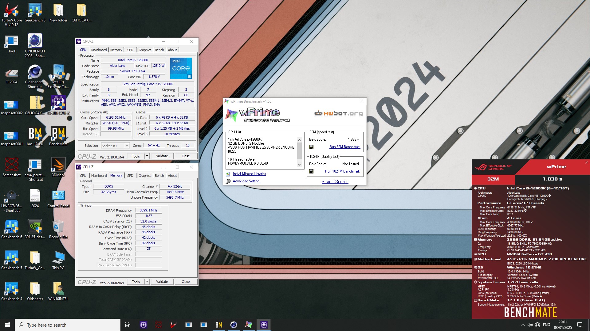Screen dimensions: 590x331
Task: Launch BenchMate desktop icon
Action: pos(58,136)
